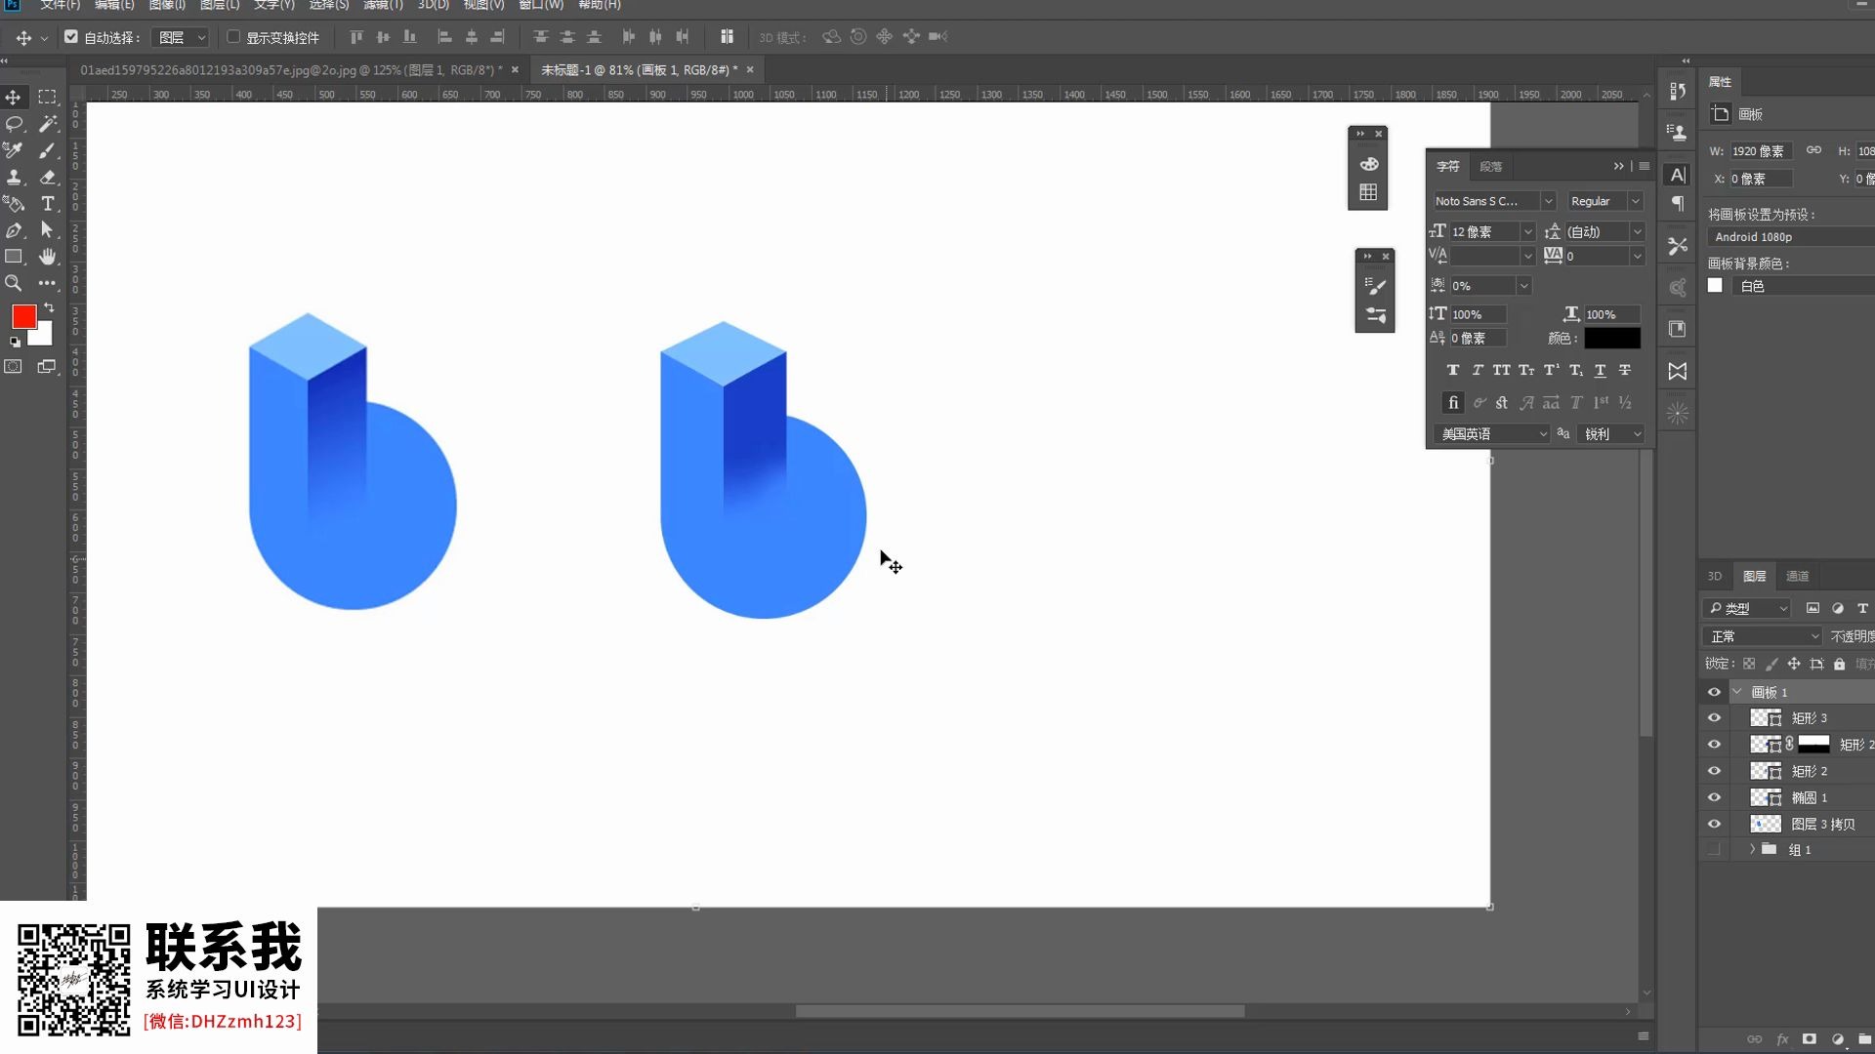Toggle the Auto-Select checkbox
The width and height of the screenshot is (1875, 1054).
(x=71, y=37)
